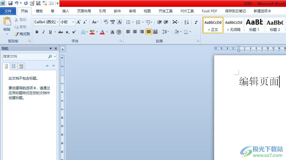Apply the text highlight color
The height and width of the screenshot is (160, 286).
tap(92, 32)
